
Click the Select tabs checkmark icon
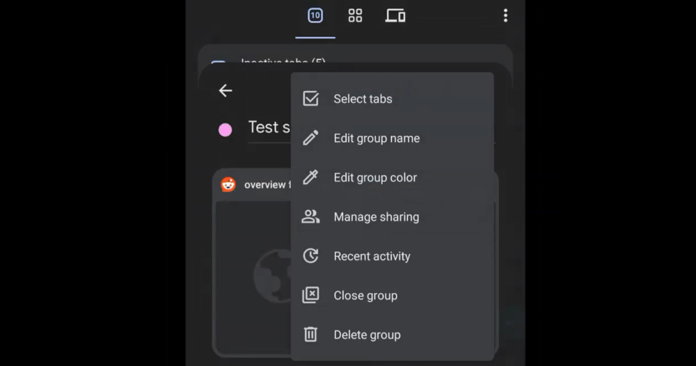(310, 99)
